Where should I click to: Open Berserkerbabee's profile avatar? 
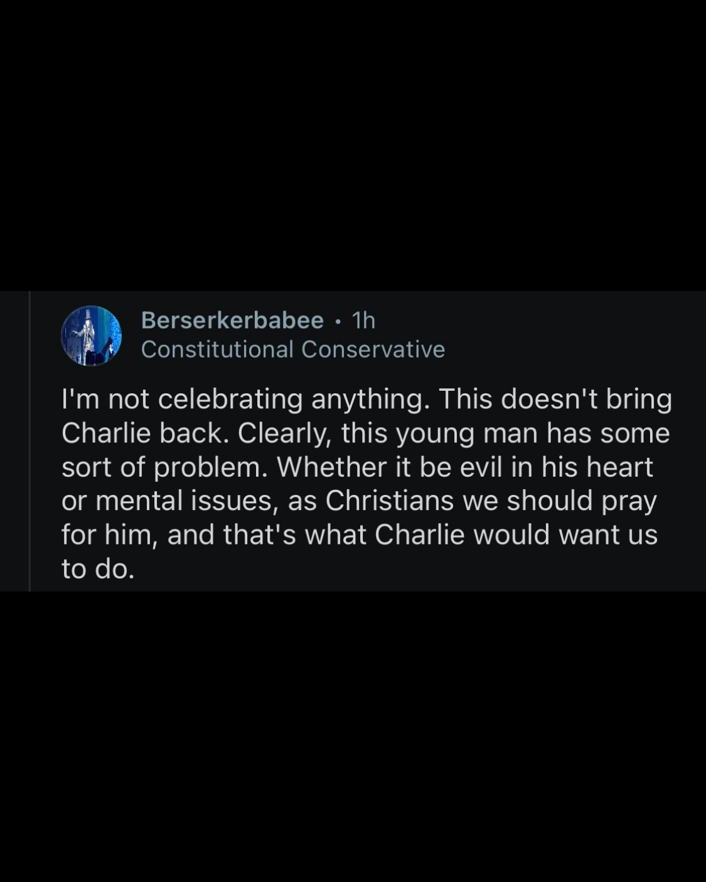(x=91, y=336)
